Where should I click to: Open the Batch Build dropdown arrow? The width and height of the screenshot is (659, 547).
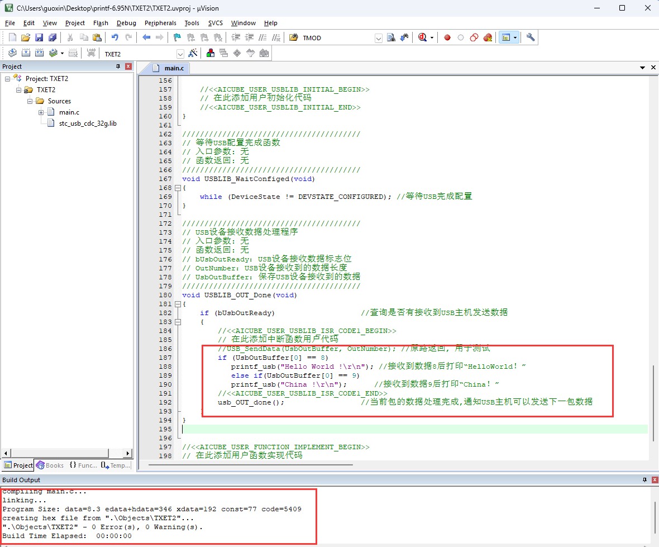tap(62, 54)
